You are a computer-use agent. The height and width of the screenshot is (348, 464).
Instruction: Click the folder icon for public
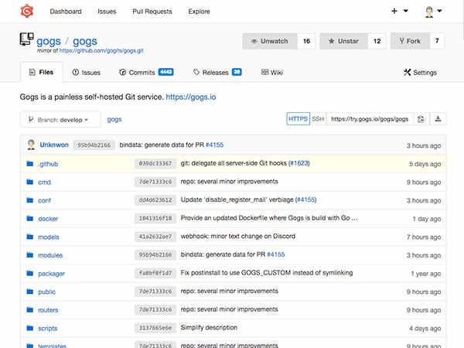click(x=30, y=292)
